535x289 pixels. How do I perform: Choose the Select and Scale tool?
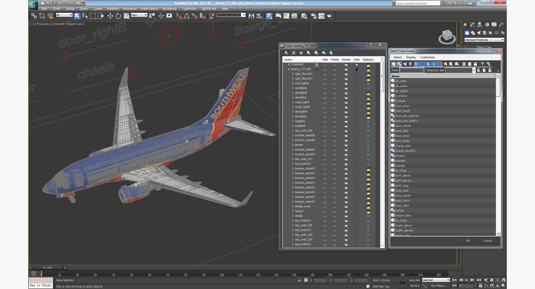pyautogui.click(x=126, y=16)
